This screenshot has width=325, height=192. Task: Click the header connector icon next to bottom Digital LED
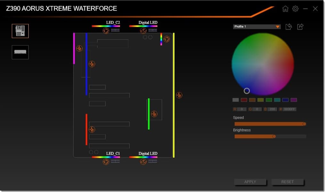(153, 161)
